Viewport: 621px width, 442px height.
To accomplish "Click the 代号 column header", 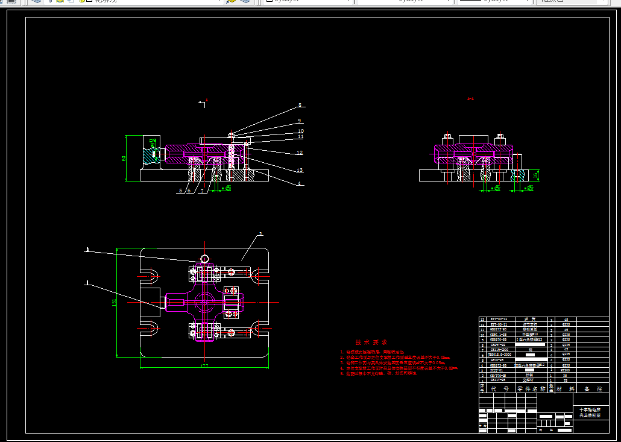I will point(500,389).
